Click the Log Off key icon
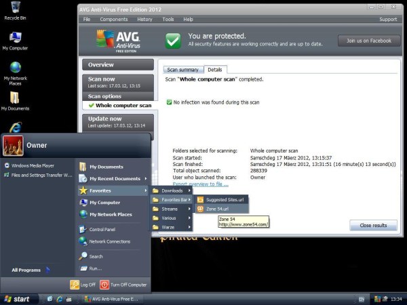Image resolution: width=407 pixels, height=305 pixels. coord(75,285)
